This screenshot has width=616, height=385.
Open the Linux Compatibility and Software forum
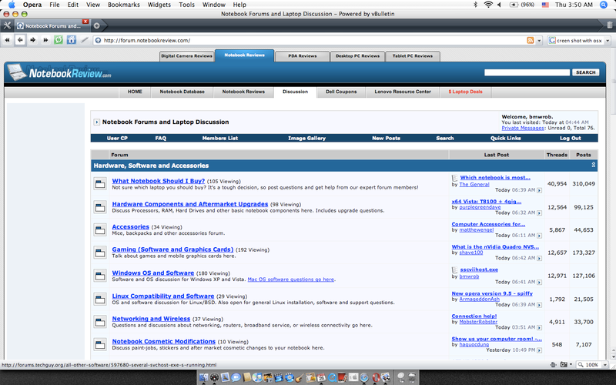[x=163, y=296]
